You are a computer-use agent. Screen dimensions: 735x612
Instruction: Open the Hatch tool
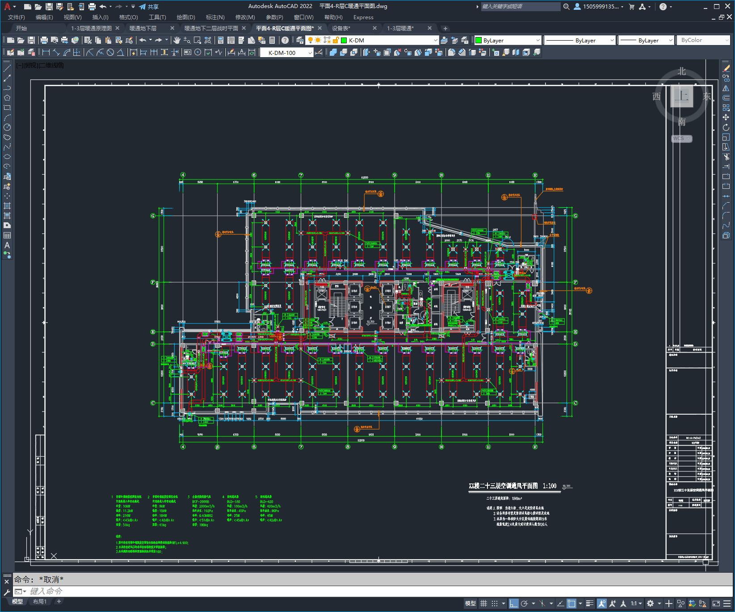[x=7, y=206]
